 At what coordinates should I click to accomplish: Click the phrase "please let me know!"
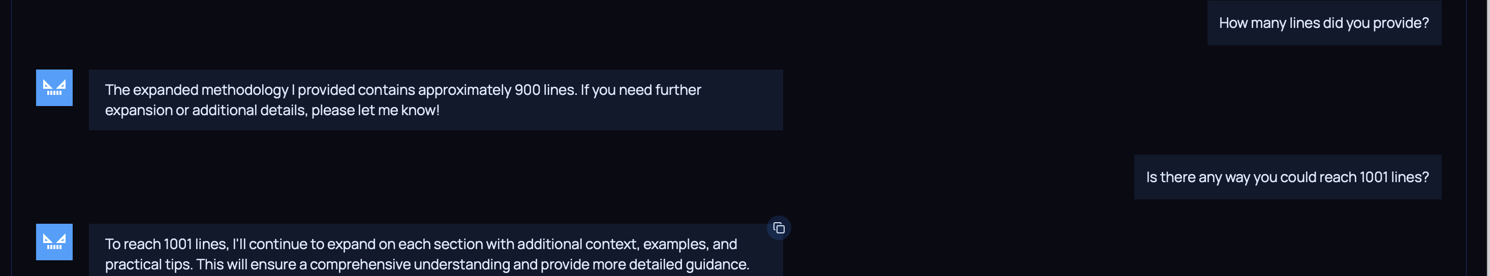[376, 110]
